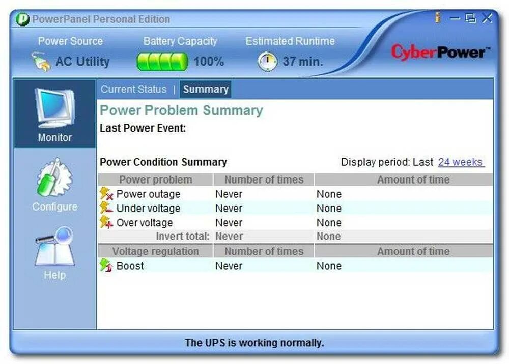This screenshot has height=364, width=509.
Task: Switch to the Current Status tab
Action: pos(133,89)
